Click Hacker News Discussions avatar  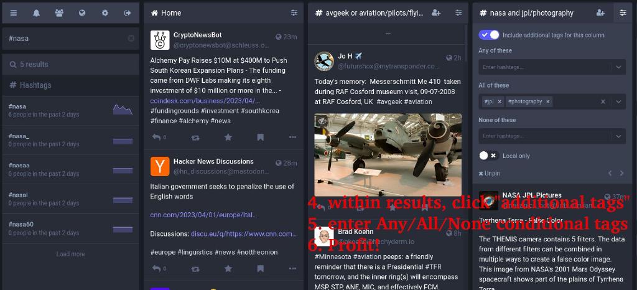pyautogui.click(x=160, y=166)
